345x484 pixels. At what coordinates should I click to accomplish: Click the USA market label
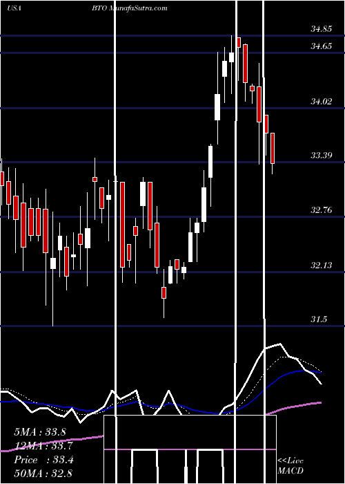pyautogui.click(x=14, y=8)
